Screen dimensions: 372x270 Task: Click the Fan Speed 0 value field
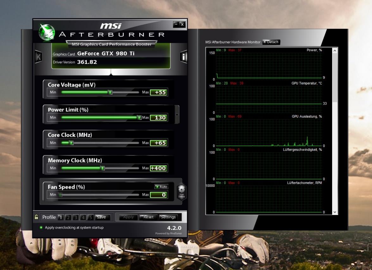[x=159, y=195]
